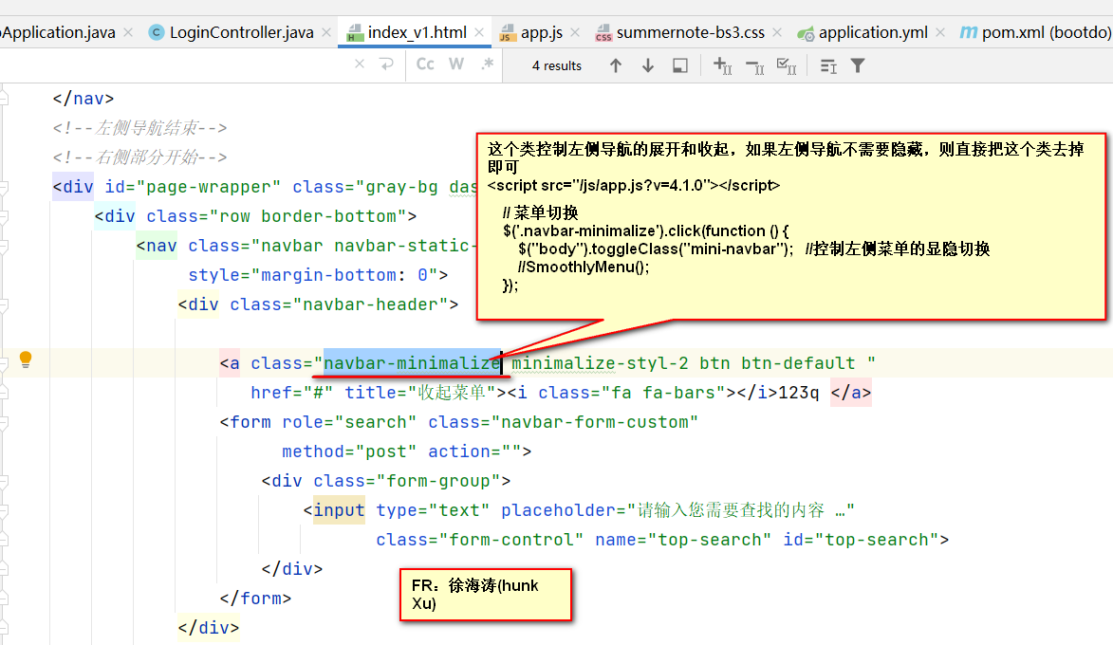Click the class icon on LoginController.java tab
Image resolution: width=1113 pixels, height=645 pixels.
[x=157, y=32]
